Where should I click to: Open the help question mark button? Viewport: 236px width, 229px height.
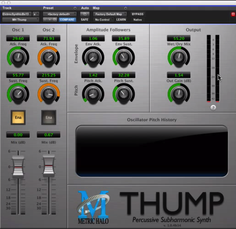point(213,108)
